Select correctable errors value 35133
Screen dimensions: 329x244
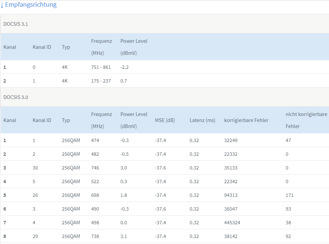coord(231,168)
